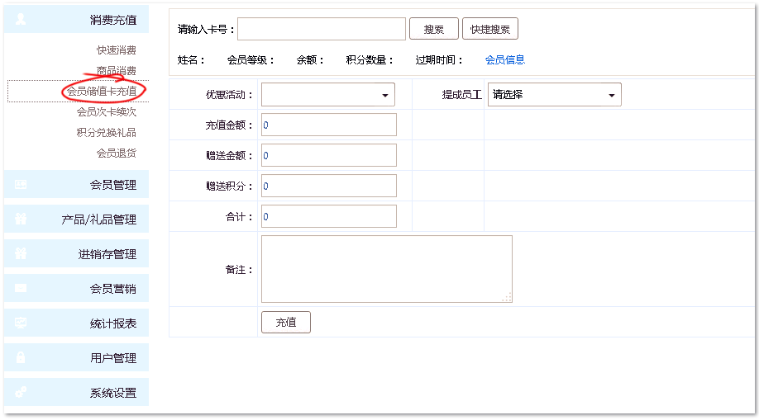Click the 过期时间 label text
Viewport: 759px width, 420px height.
pyautogui.click(x=439, y=60)
